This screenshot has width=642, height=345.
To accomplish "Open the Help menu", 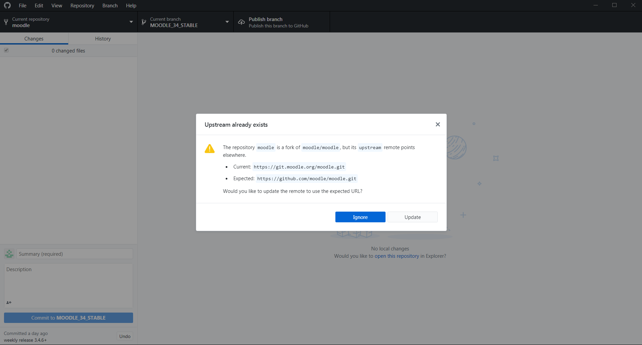I will (x=131, y=6).
